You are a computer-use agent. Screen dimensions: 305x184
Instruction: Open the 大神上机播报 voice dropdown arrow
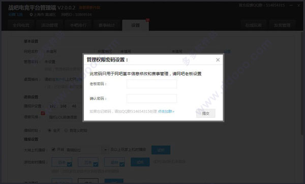click(105, 150)
